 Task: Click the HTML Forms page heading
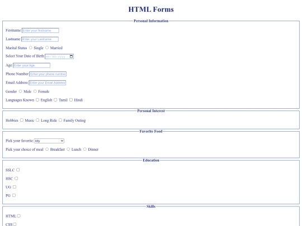(x=151, y=9)
